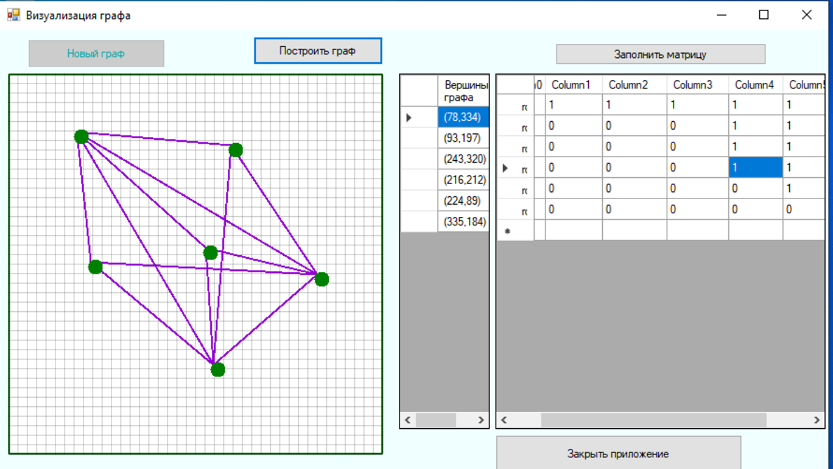Click the Column3 header in matrix
Viewport: 833px width, 469px height.
click(692, 85)
